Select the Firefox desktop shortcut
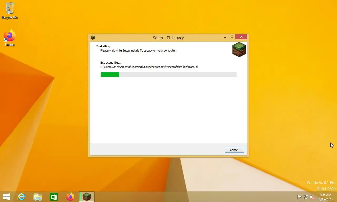The width and height of the screenshot is (337, 202). (x=10, y=38)
